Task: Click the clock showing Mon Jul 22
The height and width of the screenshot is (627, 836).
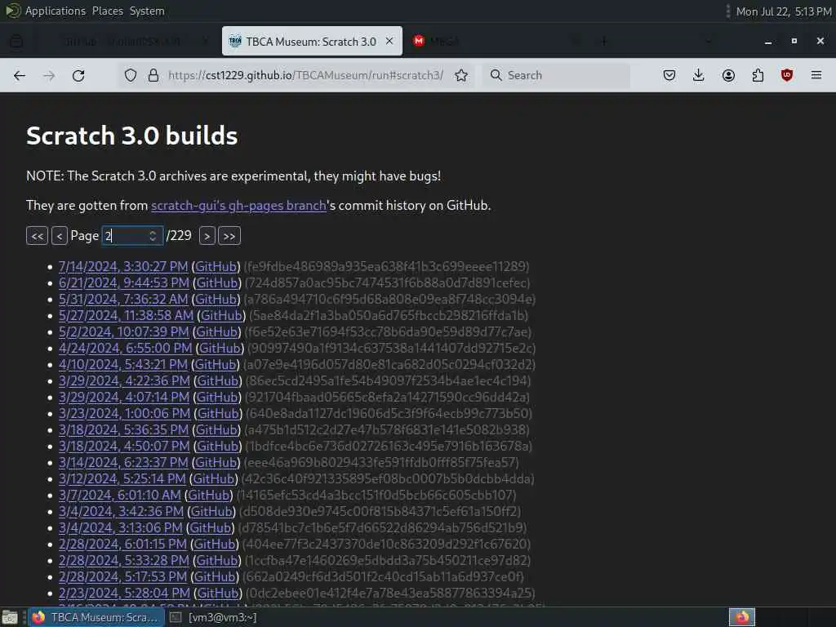Action: coord(783,11)
